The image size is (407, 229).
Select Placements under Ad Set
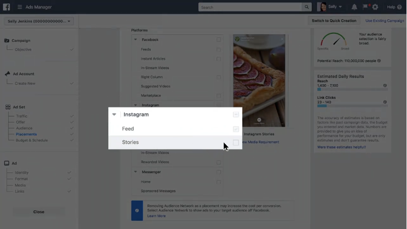26,134
